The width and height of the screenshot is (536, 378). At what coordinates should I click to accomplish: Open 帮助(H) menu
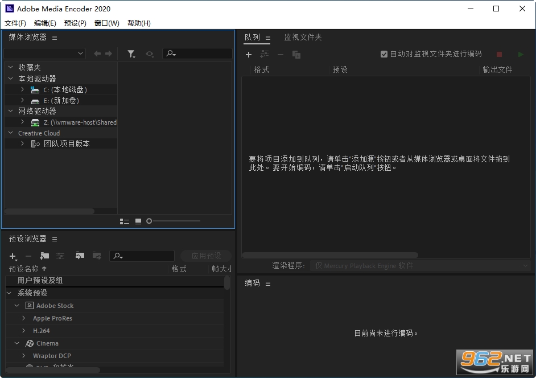[x=139, y=23]
